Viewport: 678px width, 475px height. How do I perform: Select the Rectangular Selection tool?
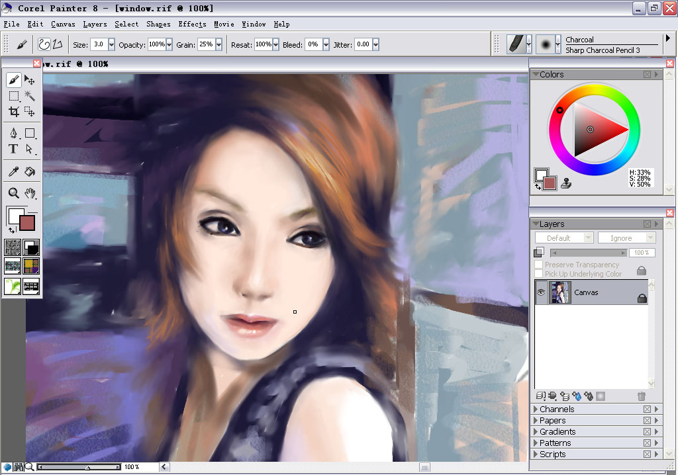click(14, 96)
